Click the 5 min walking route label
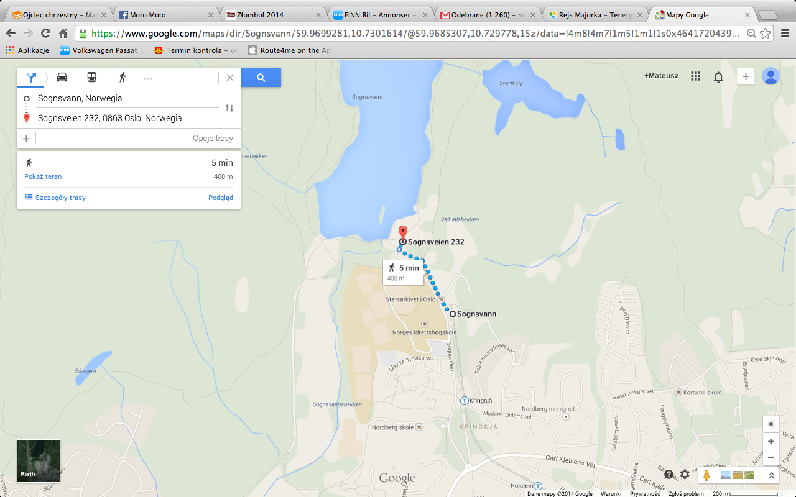The image size is (796, 497). 403,272
